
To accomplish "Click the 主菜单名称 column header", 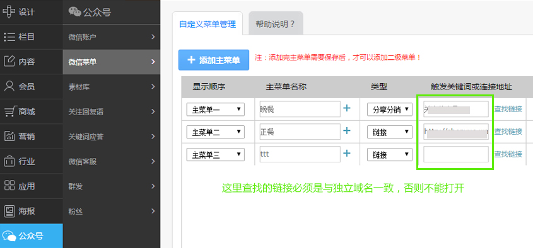I will pos(286,87).
